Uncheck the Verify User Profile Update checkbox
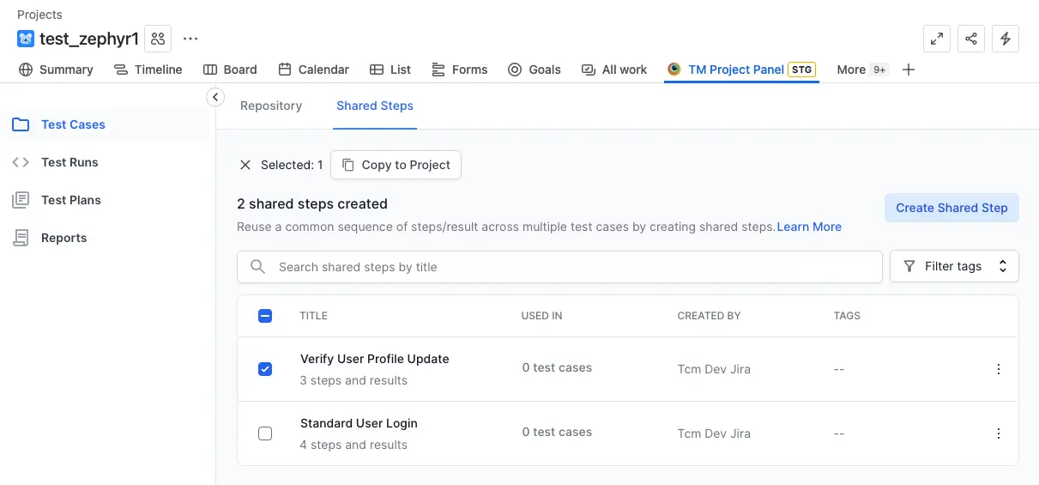 coord(265,369)
